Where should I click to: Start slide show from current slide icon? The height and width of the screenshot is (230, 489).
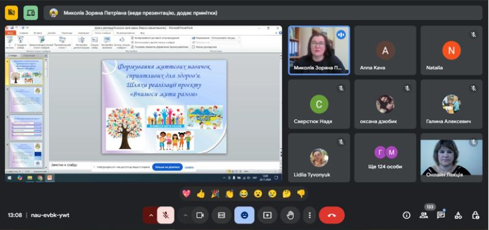click(x=21, y=43)
